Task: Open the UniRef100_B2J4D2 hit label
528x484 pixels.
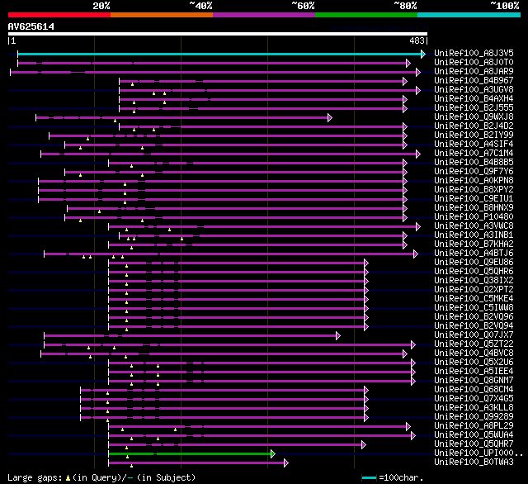Action: tap(474, 126)
